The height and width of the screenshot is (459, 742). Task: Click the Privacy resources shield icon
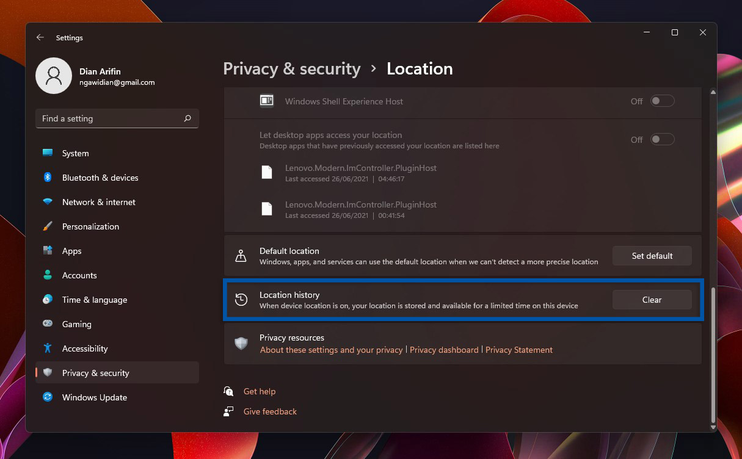(241, 344)
